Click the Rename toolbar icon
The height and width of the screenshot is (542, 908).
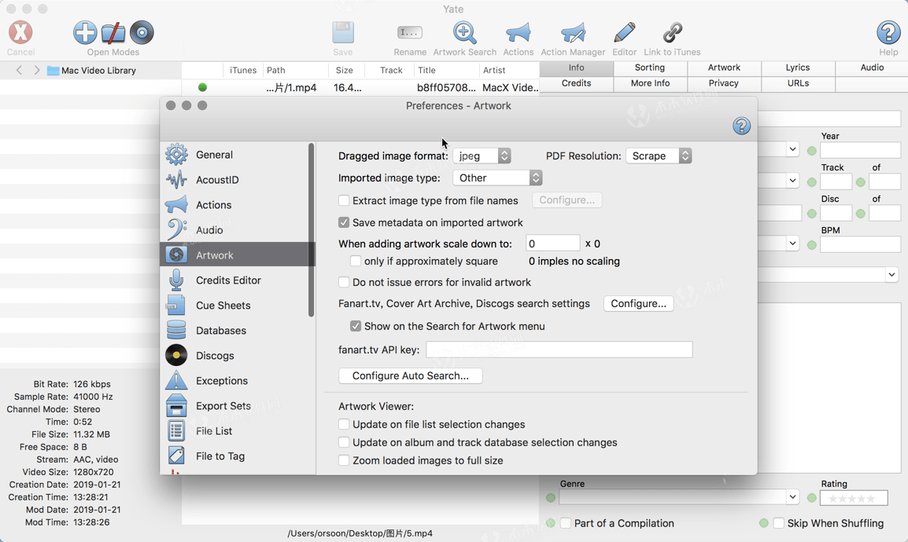(x=410, y=33)
